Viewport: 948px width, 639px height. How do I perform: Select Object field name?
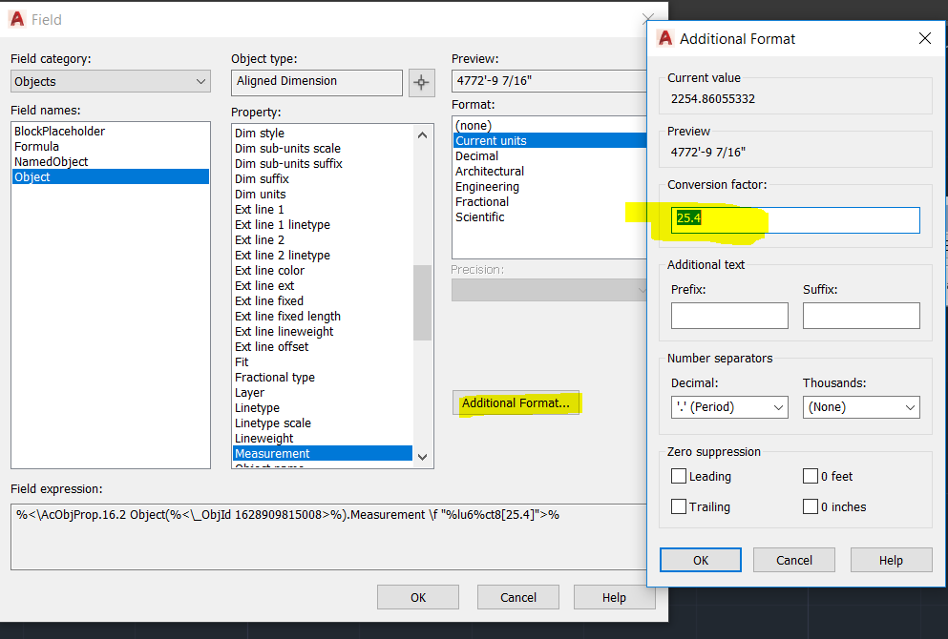pos(111,176)
